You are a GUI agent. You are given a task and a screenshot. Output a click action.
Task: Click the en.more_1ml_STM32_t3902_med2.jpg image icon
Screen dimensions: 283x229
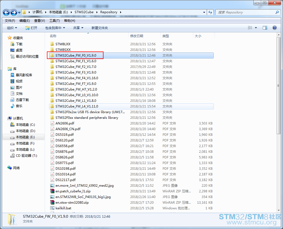pyautogui.click(x=52, y=186)
